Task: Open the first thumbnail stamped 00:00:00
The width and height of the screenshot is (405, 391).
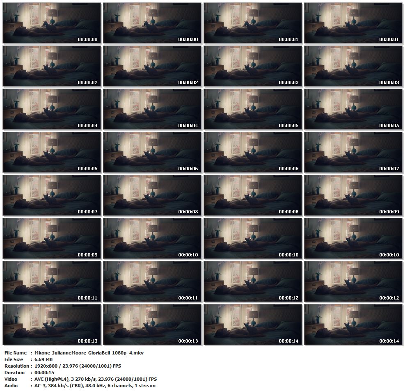Action: (x=52, y=23)
